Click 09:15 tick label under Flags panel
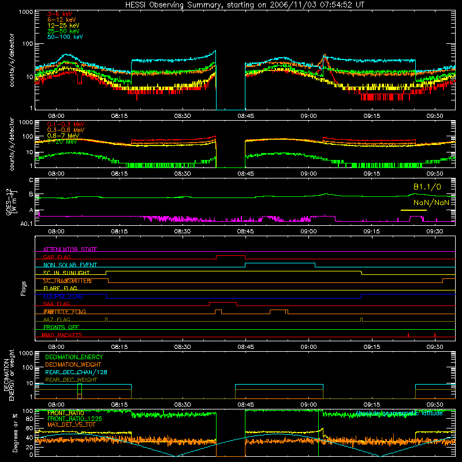 (371, 347)
